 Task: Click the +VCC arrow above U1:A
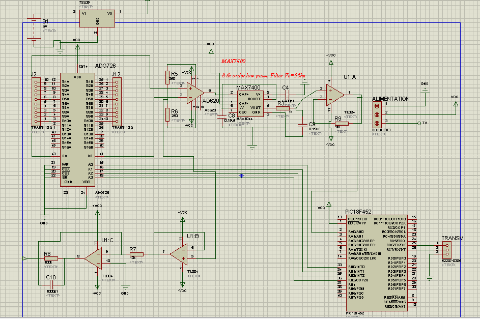pyautogui.click(x=331, y=62)
